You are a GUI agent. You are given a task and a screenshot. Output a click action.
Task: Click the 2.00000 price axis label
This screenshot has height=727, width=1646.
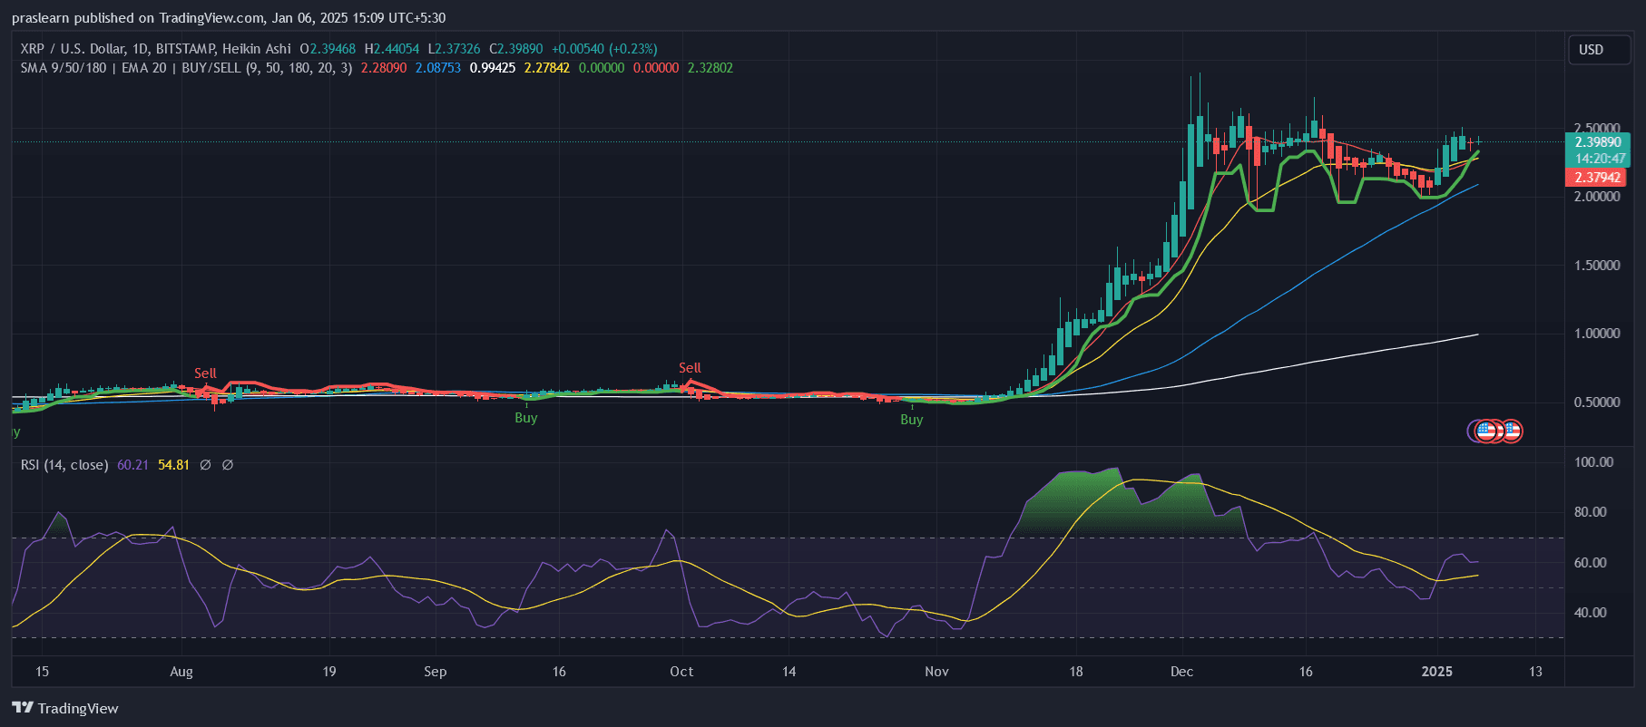click(x=1597, y=197)
